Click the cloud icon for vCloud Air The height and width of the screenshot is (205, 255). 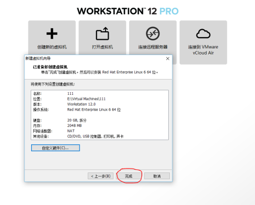click(203, 34)
